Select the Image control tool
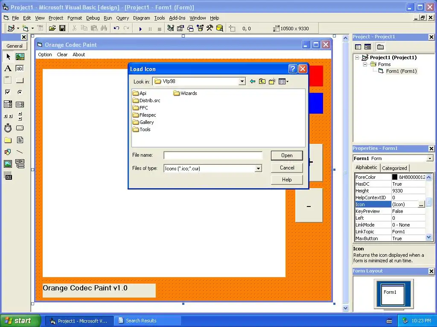Screen dimensions: 437x327 click(8, 164)
